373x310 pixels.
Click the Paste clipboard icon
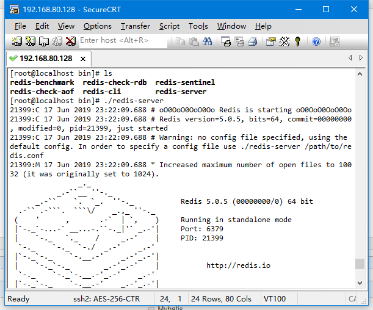coord(194,41)
